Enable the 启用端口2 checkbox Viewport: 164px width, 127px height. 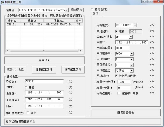[x=92, y=9]
